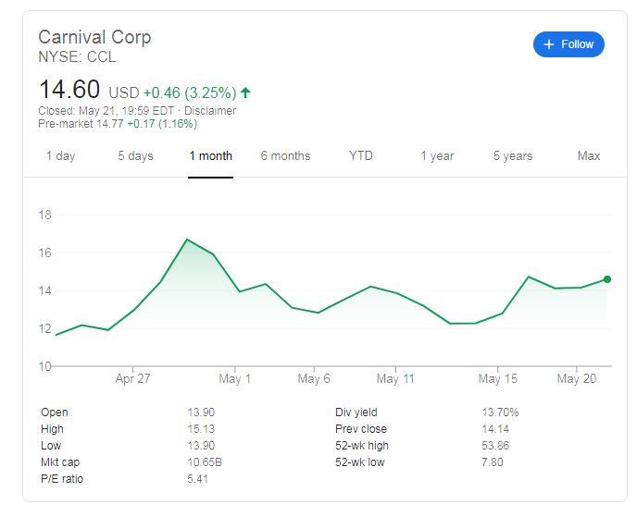The image size is (637, 517).
Task: Click the May 11 axis label
Action: coord(395,378)
